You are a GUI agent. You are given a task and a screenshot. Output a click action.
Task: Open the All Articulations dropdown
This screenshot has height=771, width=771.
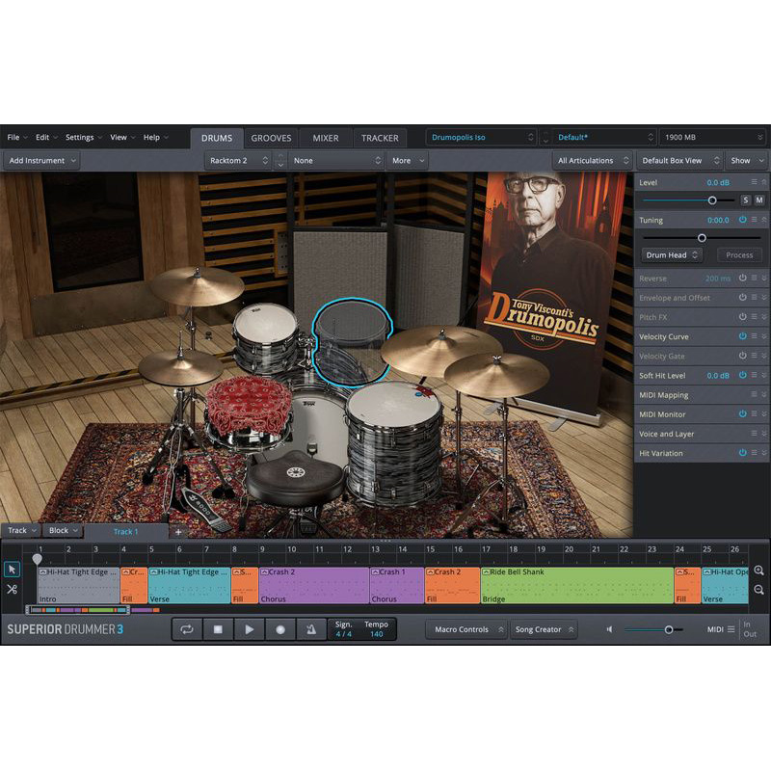point(592,160)
